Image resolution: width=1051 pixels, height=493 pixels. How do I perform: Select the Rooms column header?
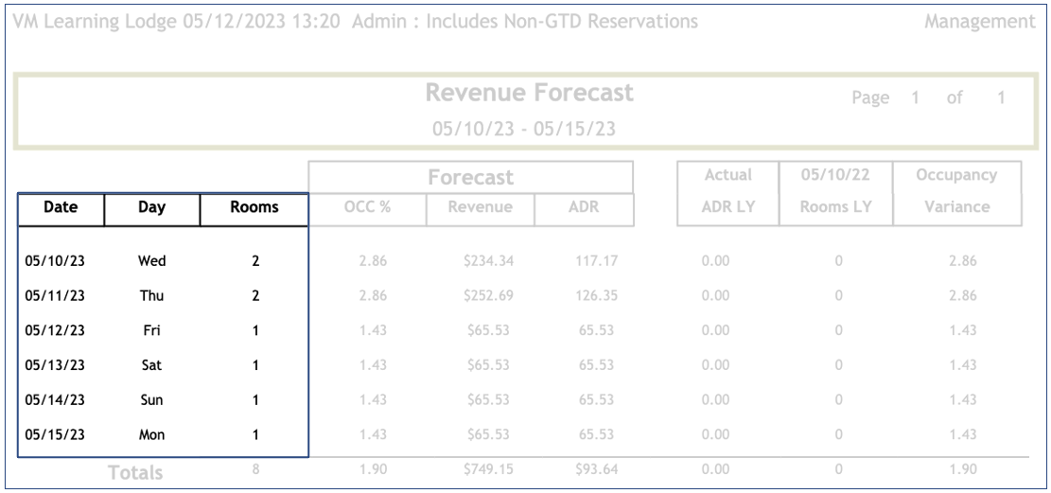(x=255, y=209)
